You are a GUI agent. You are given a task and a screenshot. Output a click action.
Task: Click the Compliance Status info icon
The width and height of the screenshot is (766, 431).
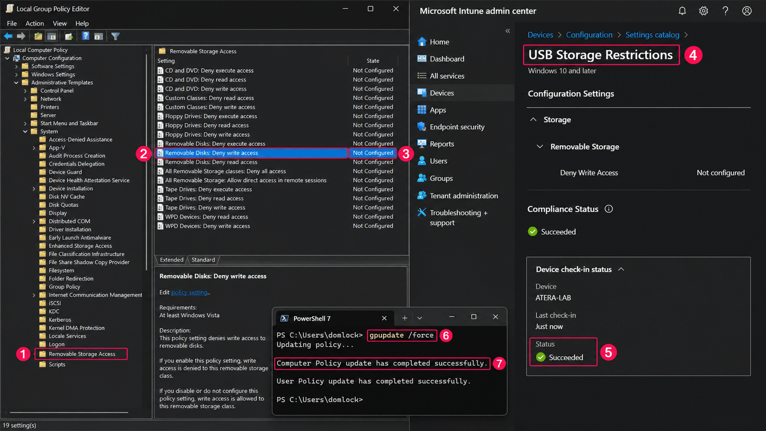pos(609,209)
